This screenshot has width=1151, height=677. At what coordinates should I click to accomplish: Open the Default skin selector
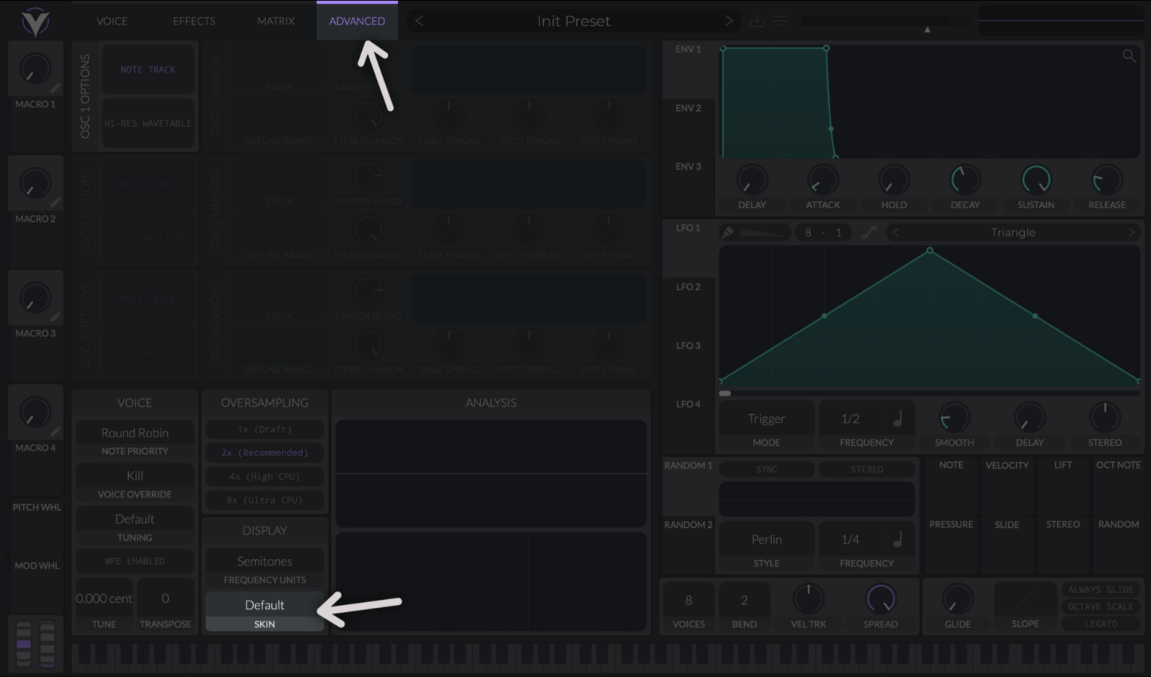pos(264,605)
